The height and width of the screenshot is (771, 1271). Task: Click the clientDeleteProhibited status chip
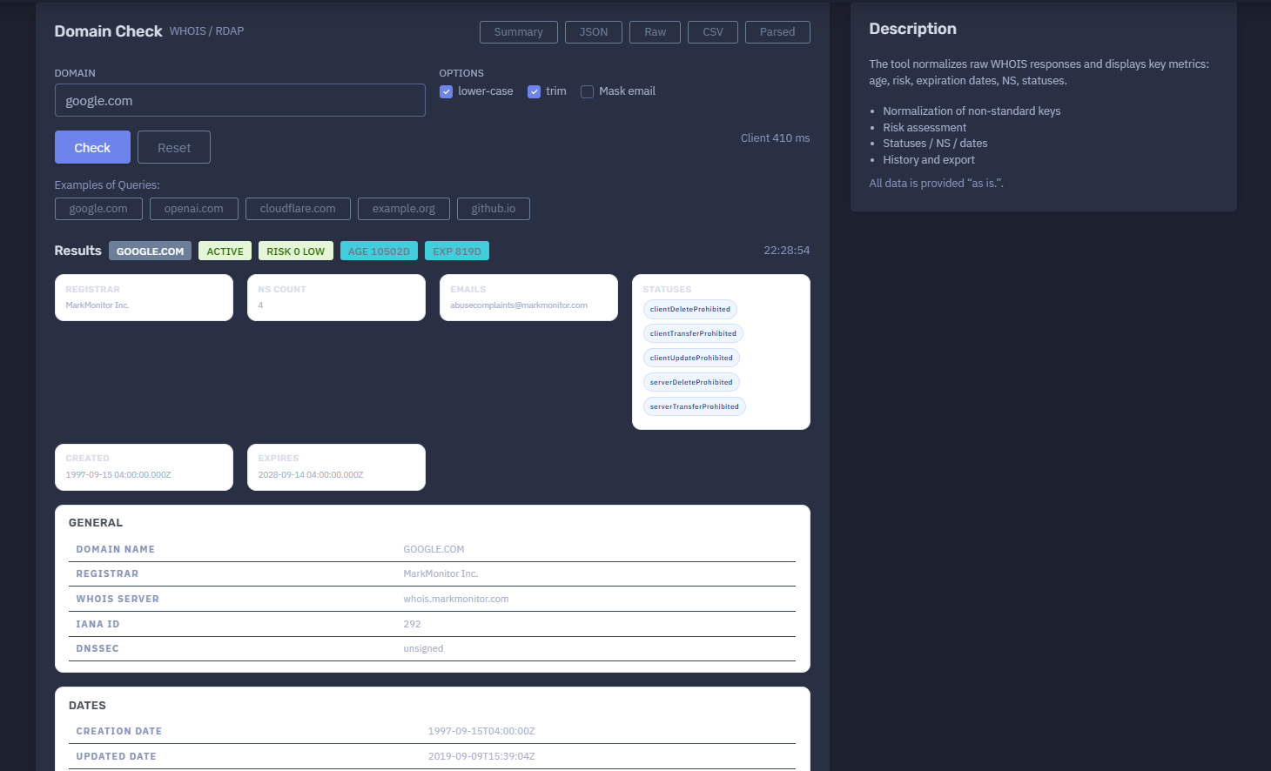click(x=690, y=309)
